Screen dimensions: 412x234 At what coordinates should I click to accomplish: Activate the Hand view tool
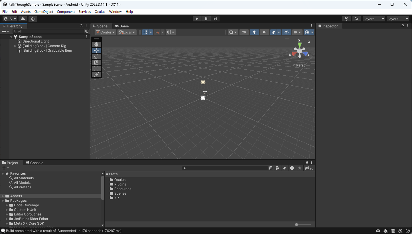tap(96, 44)
